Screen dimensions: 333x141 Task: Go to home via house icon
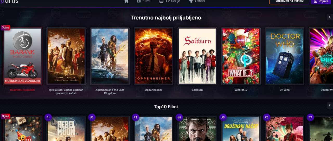tap(126, 1)
